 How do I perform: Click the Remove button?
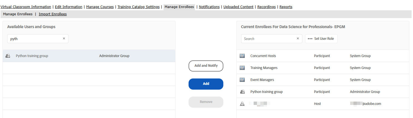point(206,102)
